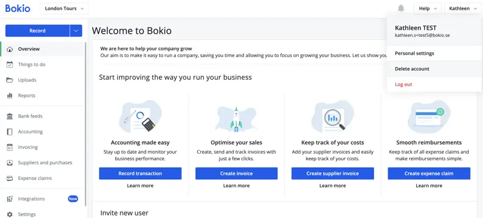
Task: Expand the London Tours company dropdown
Action: [64, 8]
